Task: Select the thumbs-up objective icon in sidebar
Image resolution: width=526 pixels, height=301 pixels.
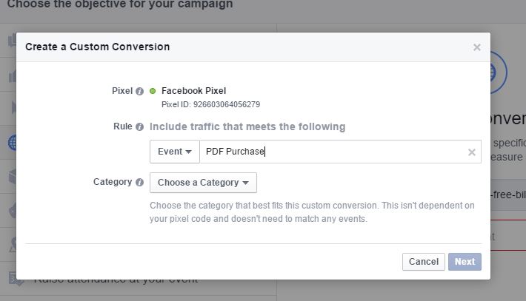Action: [x=13, y=41]
